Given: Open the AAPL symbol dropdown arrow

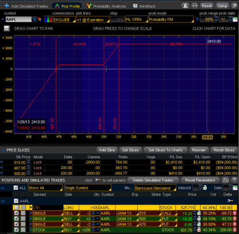Looking at the screenshot, I should [x=34, y=20].
